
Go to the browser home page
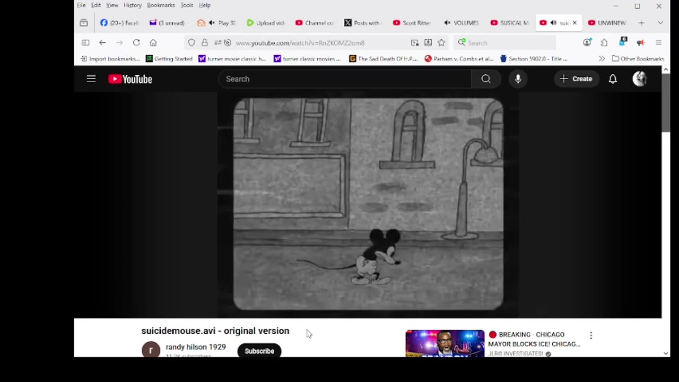click(x=153, y=42)
